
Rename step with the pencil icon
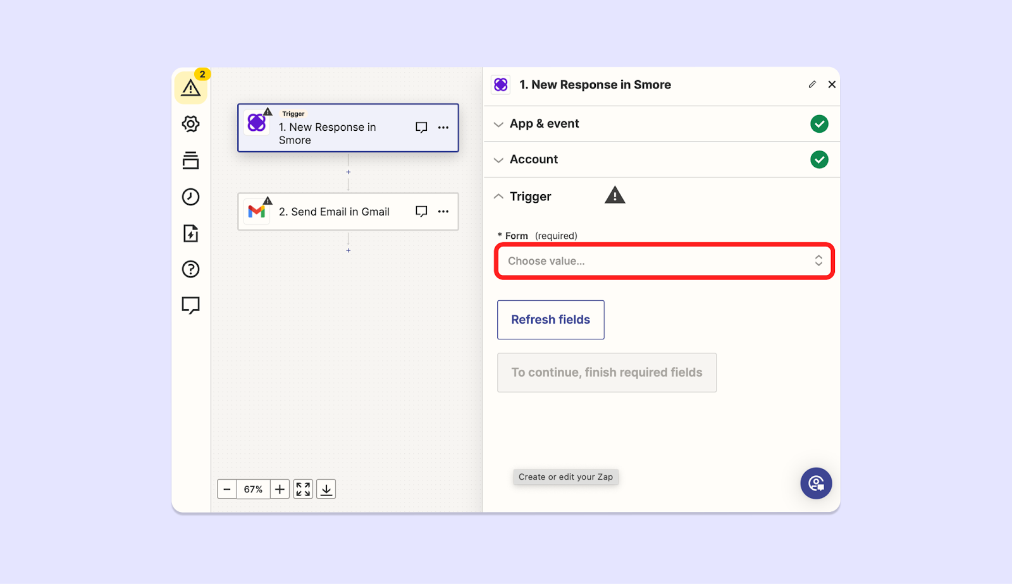(x=812, y=85)
